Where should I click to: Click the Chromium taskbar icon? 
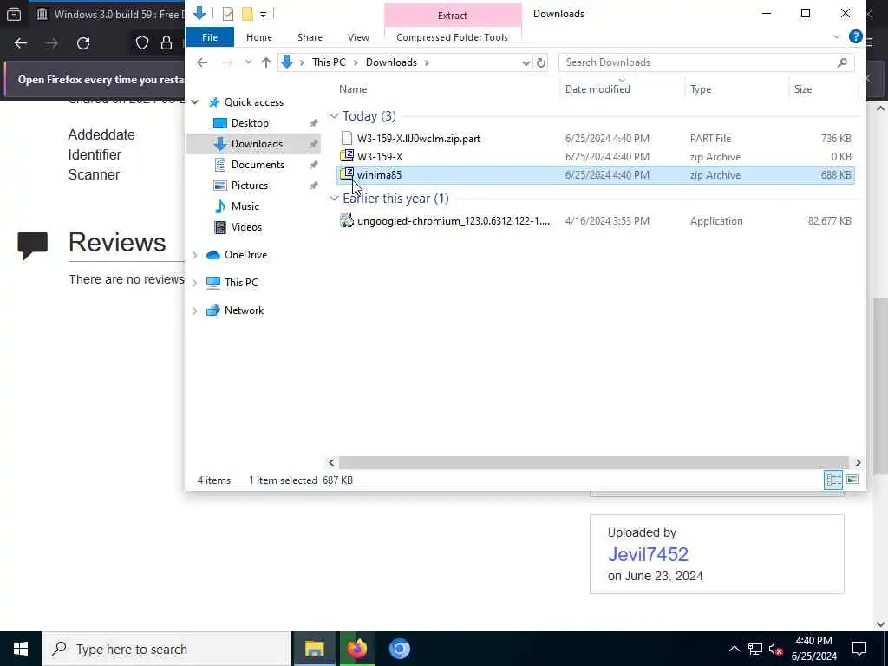coord(399,649)
